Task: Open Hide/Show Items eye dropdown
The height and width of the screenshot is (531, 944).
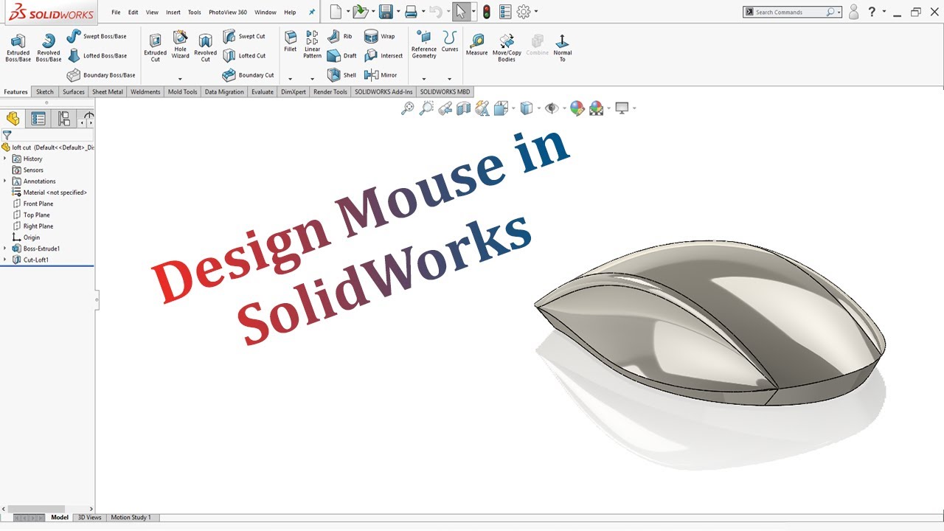Action: pos(564,108)
